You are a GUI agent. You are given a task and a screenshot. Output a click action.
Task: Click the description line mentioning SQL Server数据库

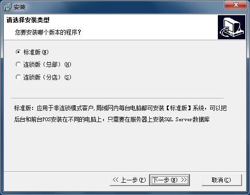[112, 119]
